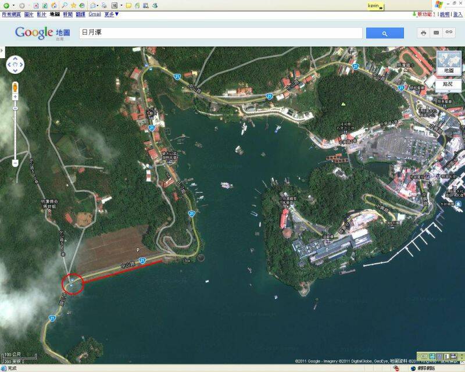This screenshot has height=372, width=465.
Task: Click the 登入 sign-in link
Action: [457, 14]
